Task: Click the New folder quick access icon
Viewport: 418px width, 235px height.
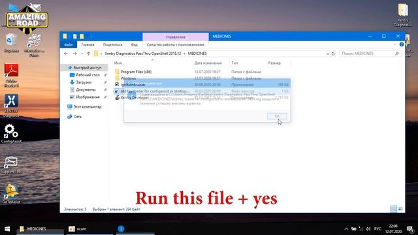Action: (x=82, y=37)
